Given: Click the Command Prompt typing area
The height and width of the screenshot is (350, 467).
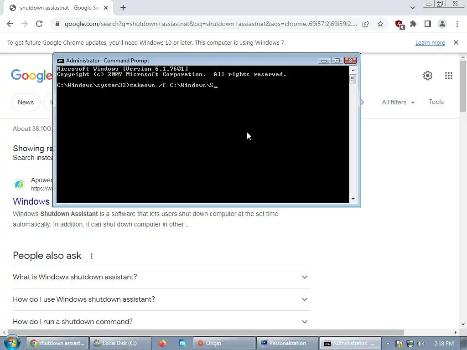Looking at the screenshot, I should click(202, 134).
